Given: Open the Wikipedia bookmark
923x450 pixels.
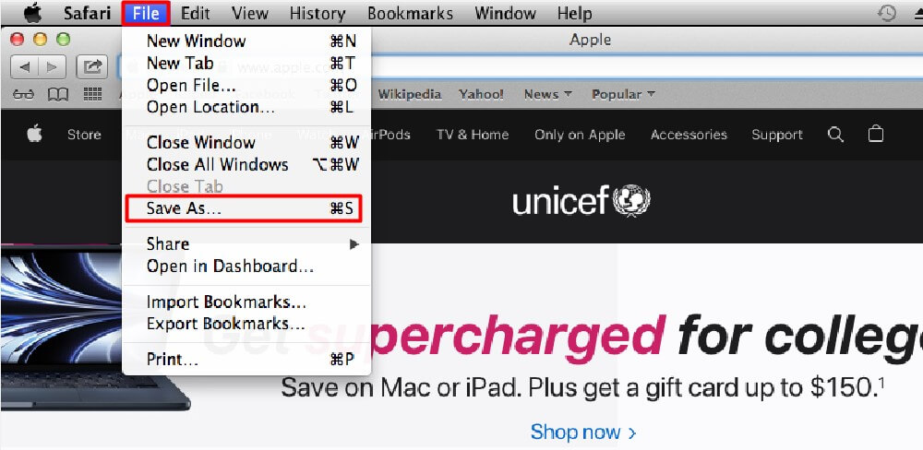Looking at the screenshot, I should click(x=410, y=94).
